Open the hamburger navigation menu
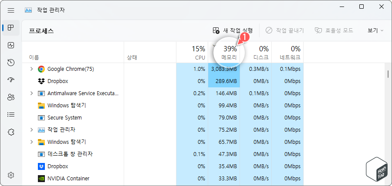The height and width of the screenshot is (186, 392). click(11, 10)
